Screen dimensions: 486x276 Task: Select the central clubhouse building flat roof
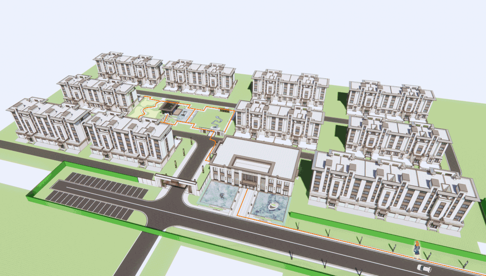256,154
